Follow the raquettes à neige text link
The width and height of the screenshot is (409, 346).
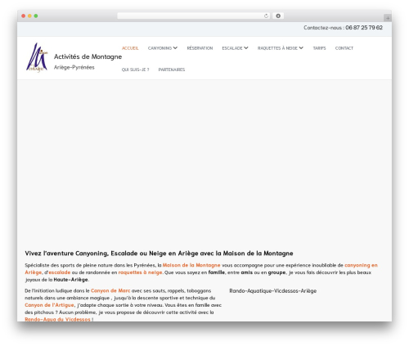click(141, 272)
